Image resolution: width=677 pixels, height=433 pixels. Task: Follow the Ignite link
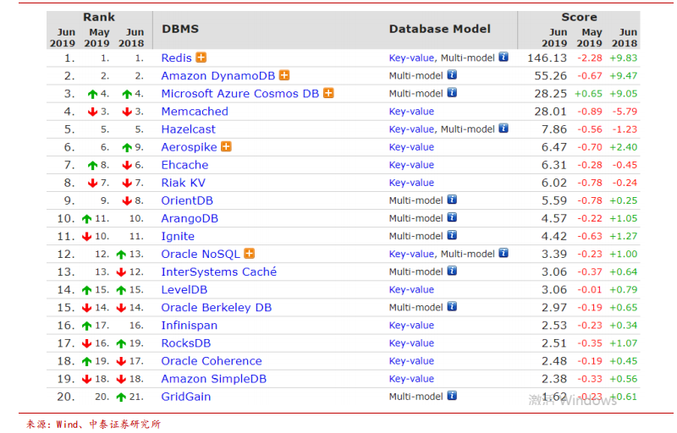point(178,236)
